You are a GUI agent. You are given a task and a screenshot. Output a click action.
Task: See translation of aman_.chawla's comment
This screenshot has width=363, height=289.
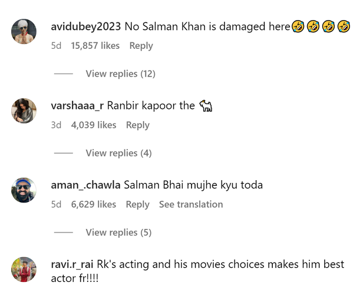pyautogui.click(x=191, y=204)
